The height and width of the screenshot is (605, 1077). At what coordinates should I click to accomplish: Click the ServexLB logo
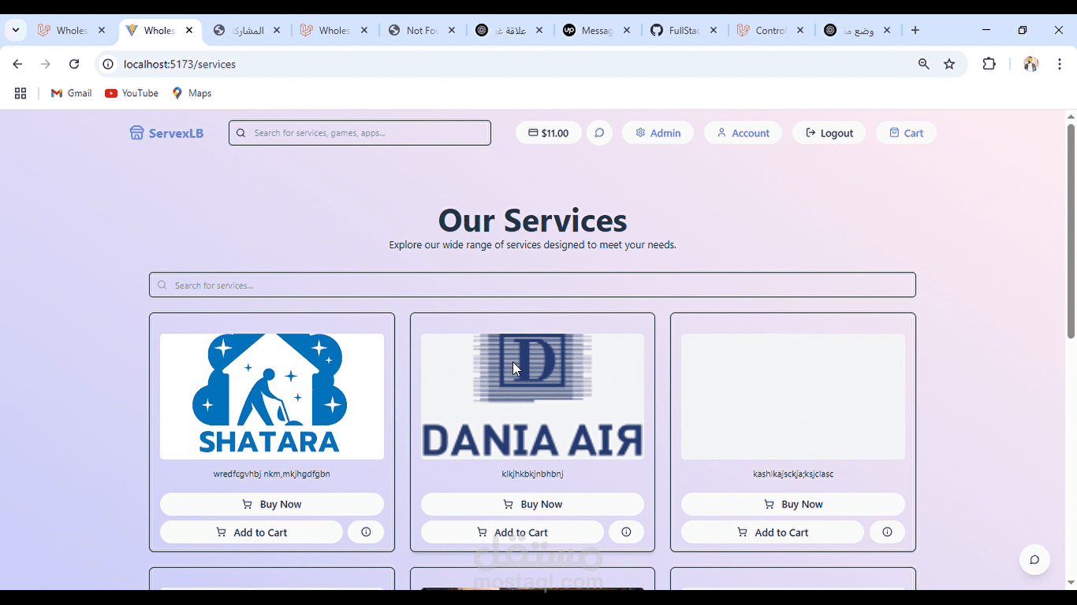tap(166, 132)
